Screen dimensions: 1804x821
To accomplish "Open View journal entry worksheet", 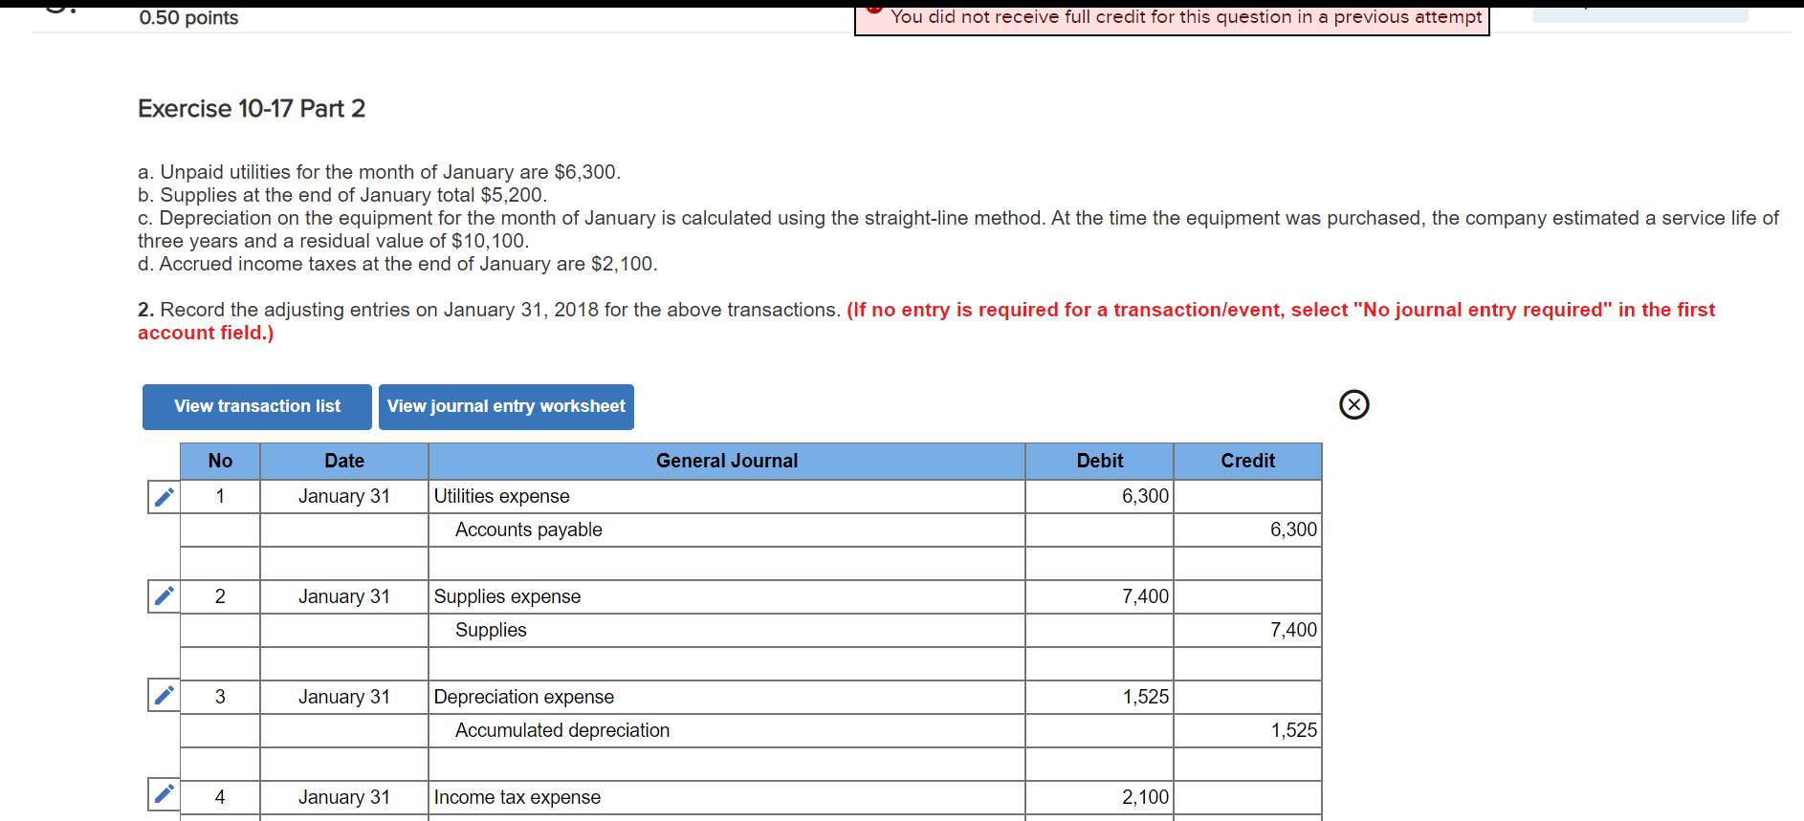I will 506,406.
